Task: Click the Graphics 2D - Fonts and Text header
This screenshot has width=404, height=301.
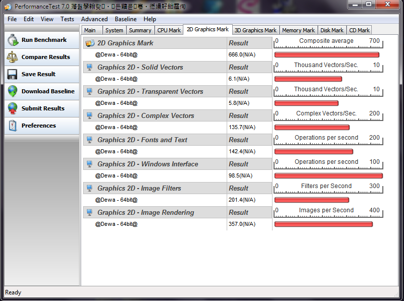Action: pos(142,140)
